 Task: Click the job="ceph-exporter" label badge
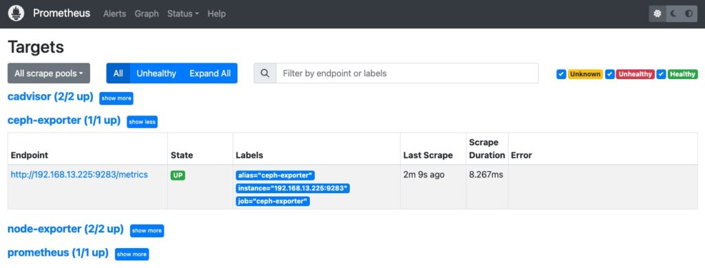(273, 201)
